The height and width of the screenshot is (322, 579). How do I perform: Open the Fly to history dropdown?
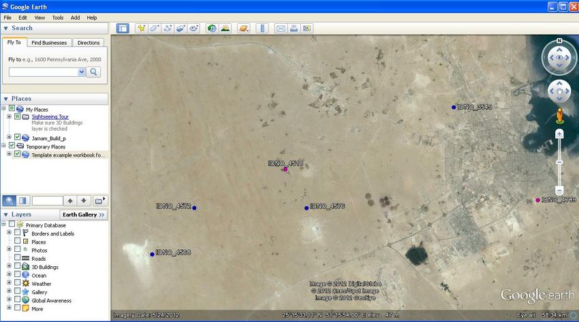coord(82,72)
